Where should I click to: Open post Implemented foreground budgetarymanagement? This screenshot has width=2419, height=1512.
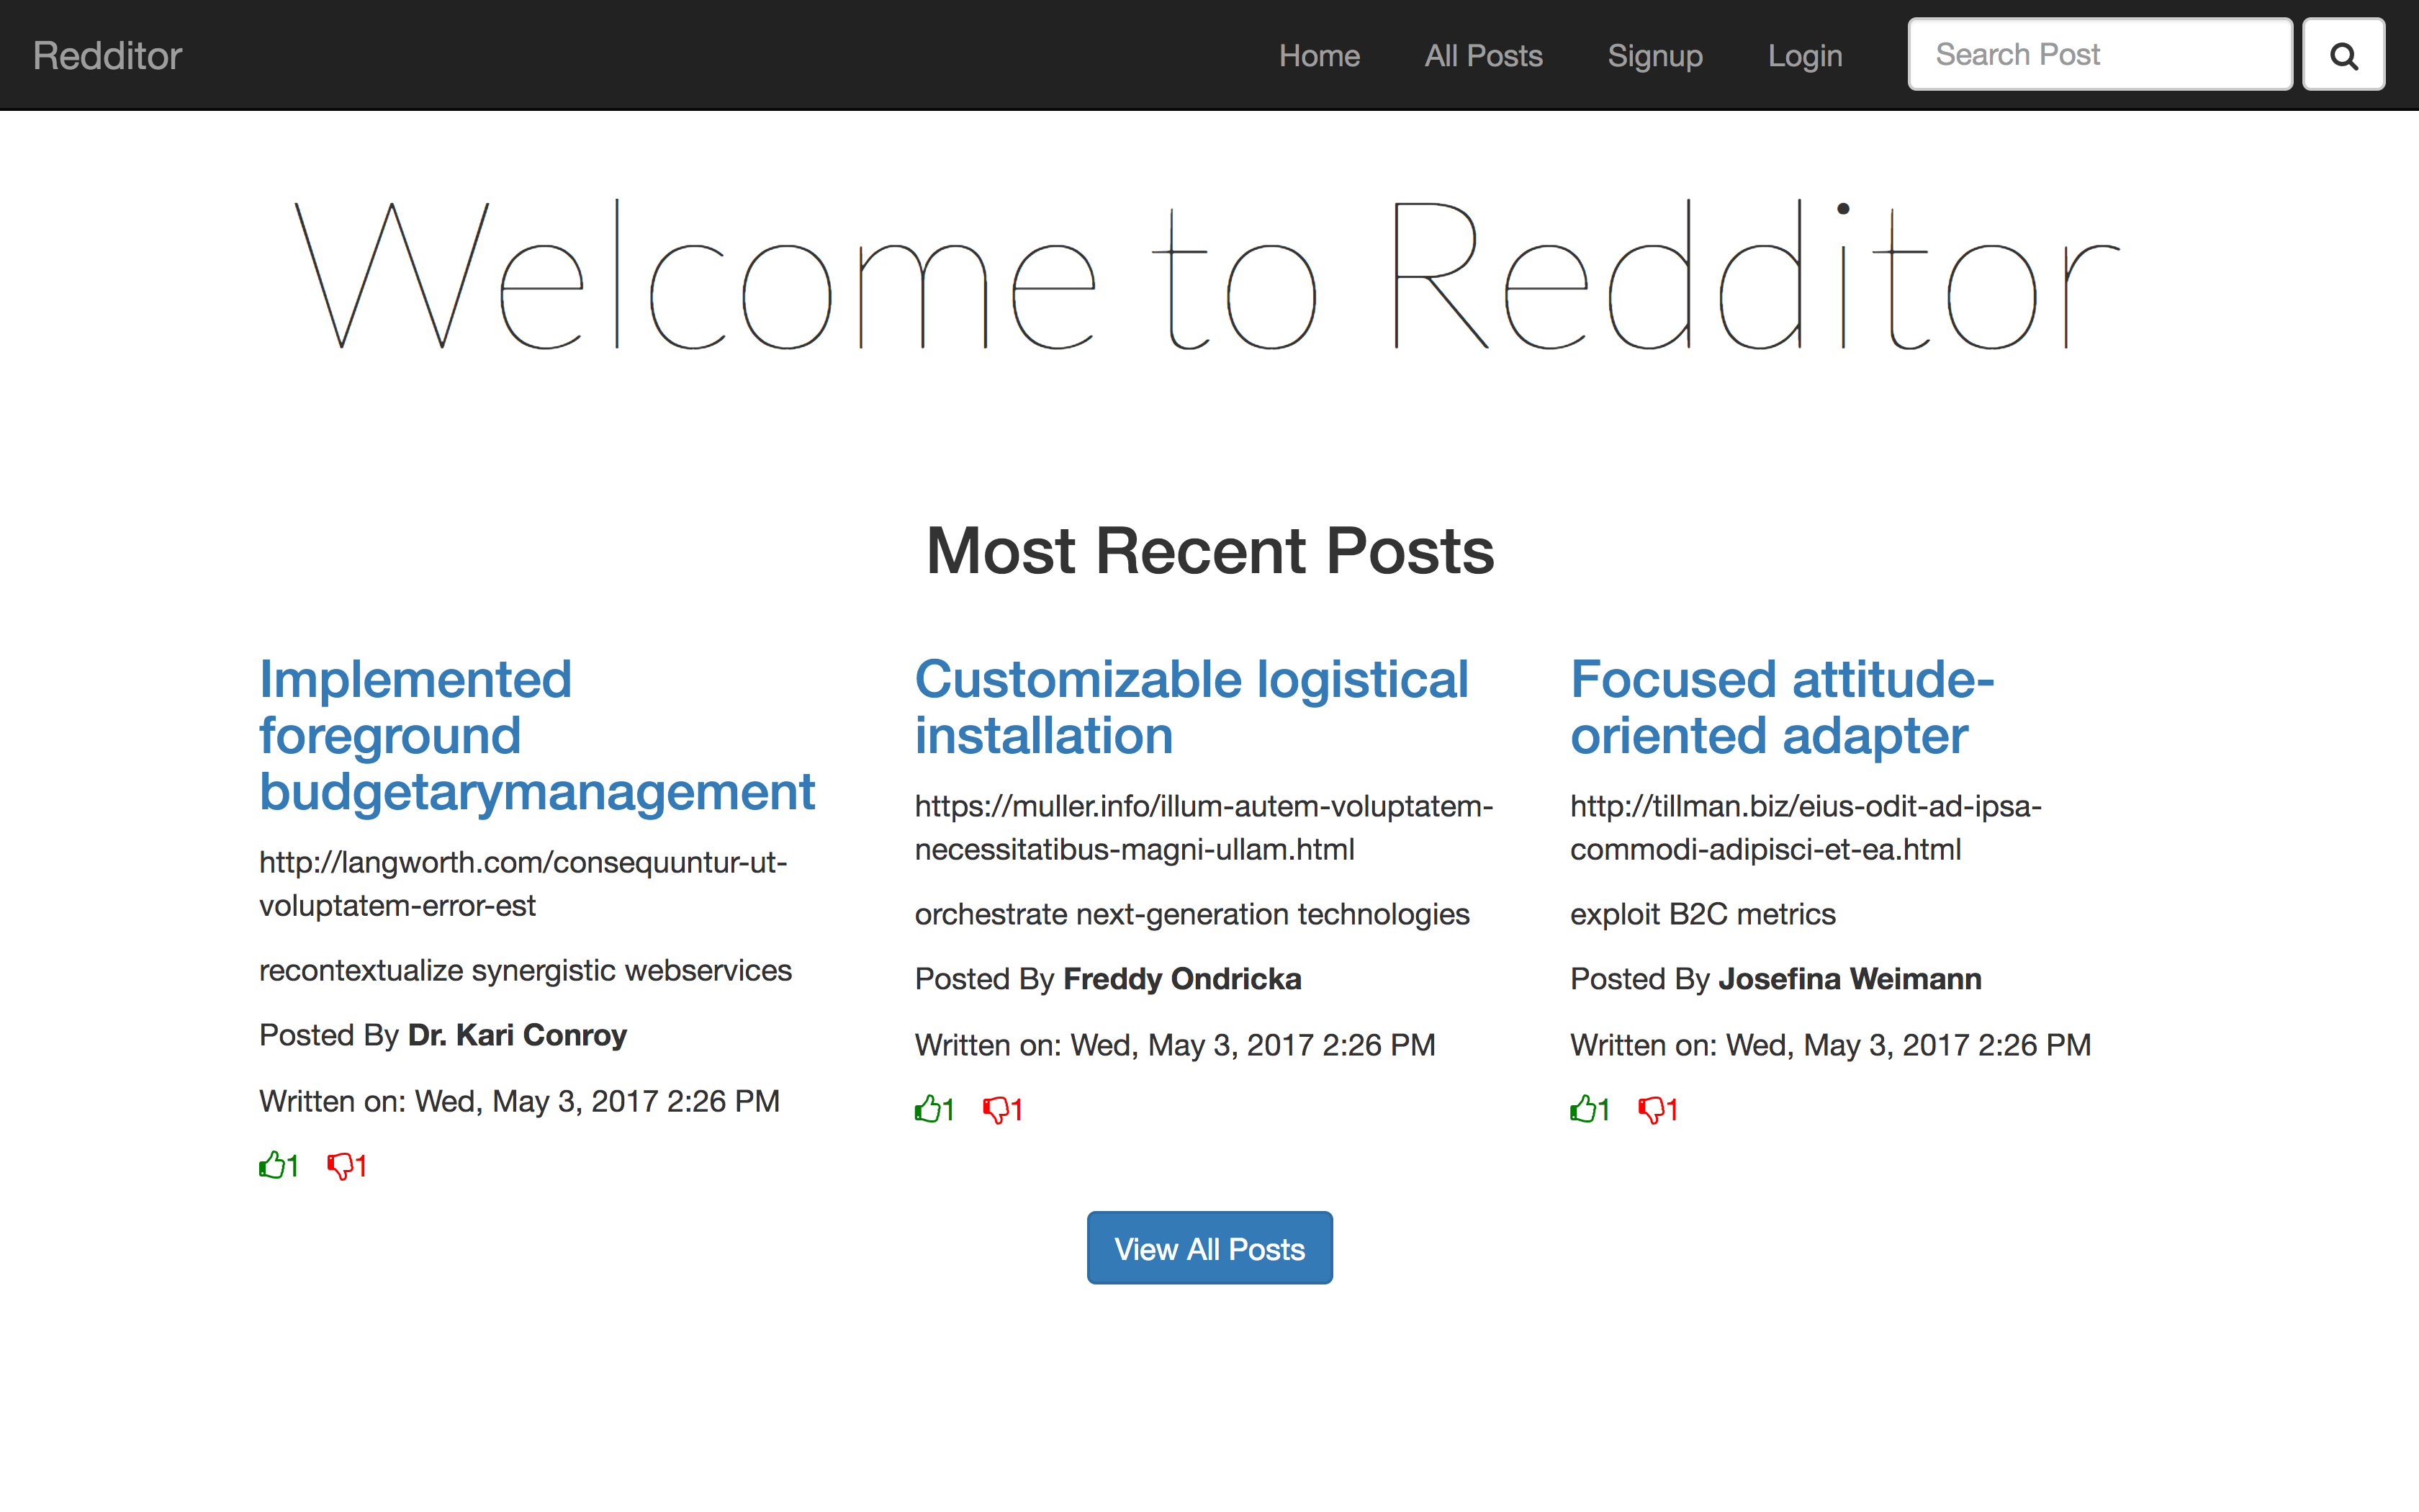[537, 735]
